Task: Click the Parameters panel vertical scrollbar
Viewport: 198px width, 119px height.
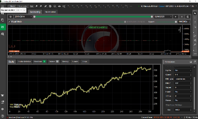Action: click(194, 93)
